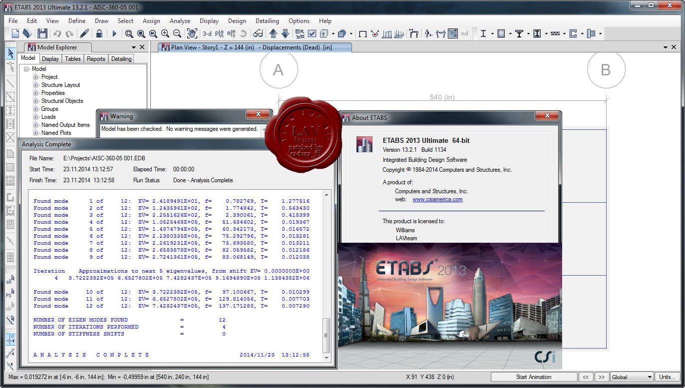Viewport: 685px width, 388px height.
Task: Open Model Explorer panel dropdown arrow
Action: pyautogui.click(x=134, y=47)
